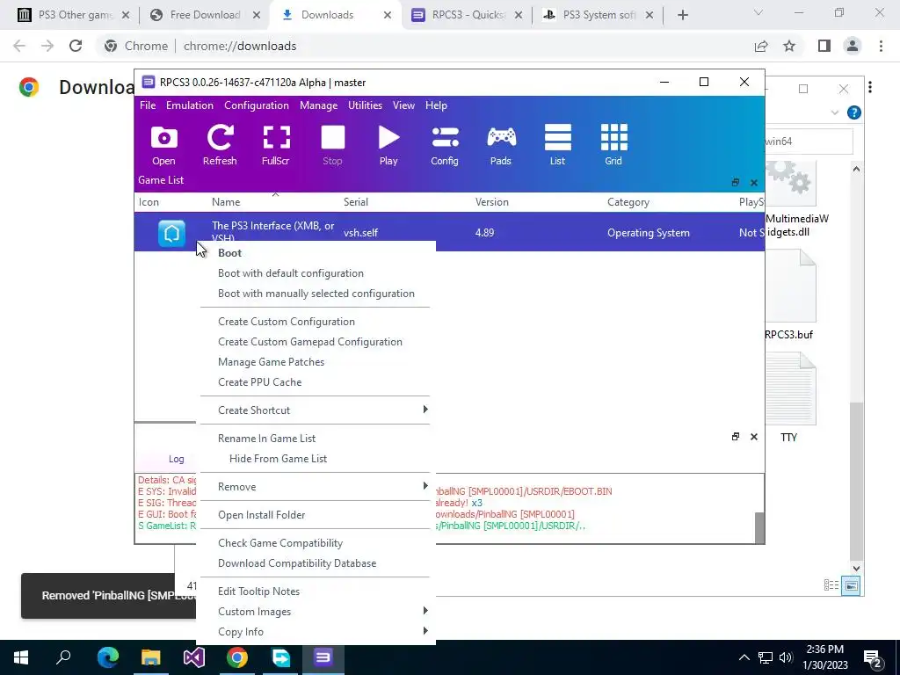Float the Game List dock panel
This screenshot has height=675, width=900.
[736, 183]
